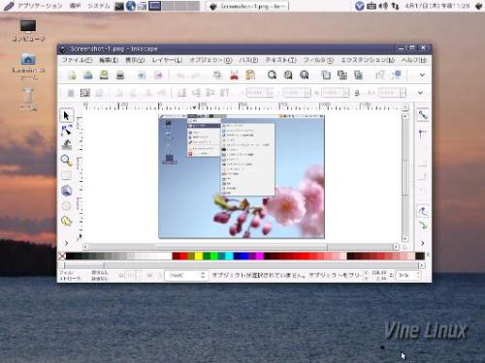Click the Print icon in Inkscape's toolbar

pos(120,76)
